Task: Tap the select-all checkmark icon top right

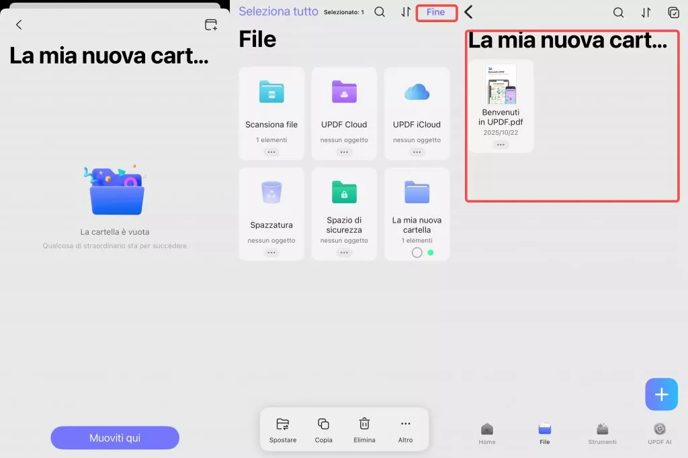Action: (x=673, y=12)
